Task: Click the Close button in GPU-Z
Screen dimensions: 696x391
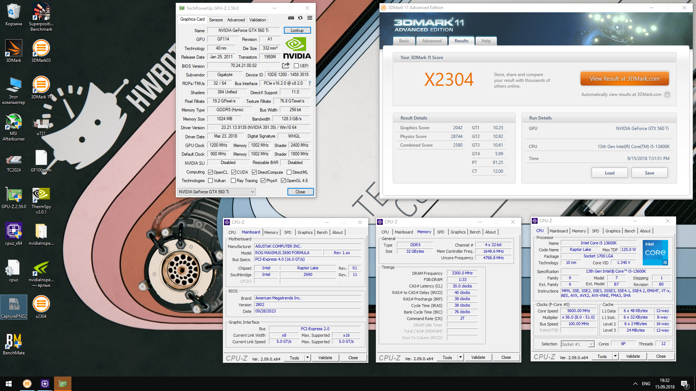Action: click(x=300, y=192)
